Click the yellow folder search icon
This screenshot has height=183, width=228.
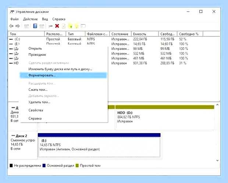coord(76,26)
